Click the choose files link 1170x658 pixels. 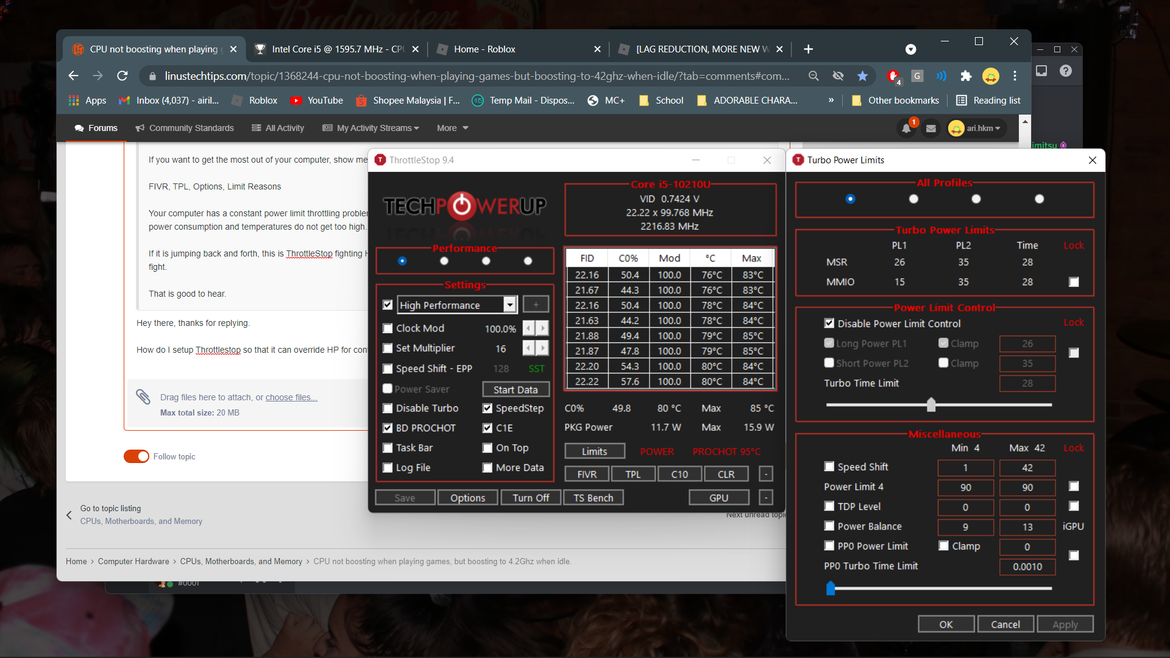(x=291, y=397)
